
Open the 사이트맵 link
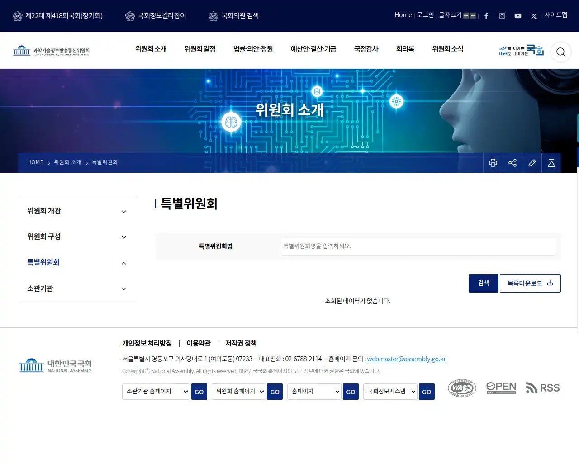tap(556, 15)
